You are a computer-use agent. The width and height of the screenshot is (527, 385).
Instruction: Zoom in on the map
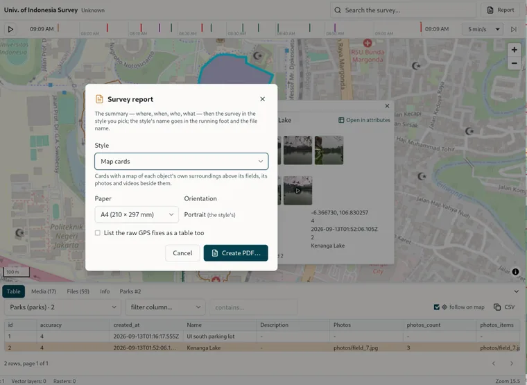[x=515, y=50]
